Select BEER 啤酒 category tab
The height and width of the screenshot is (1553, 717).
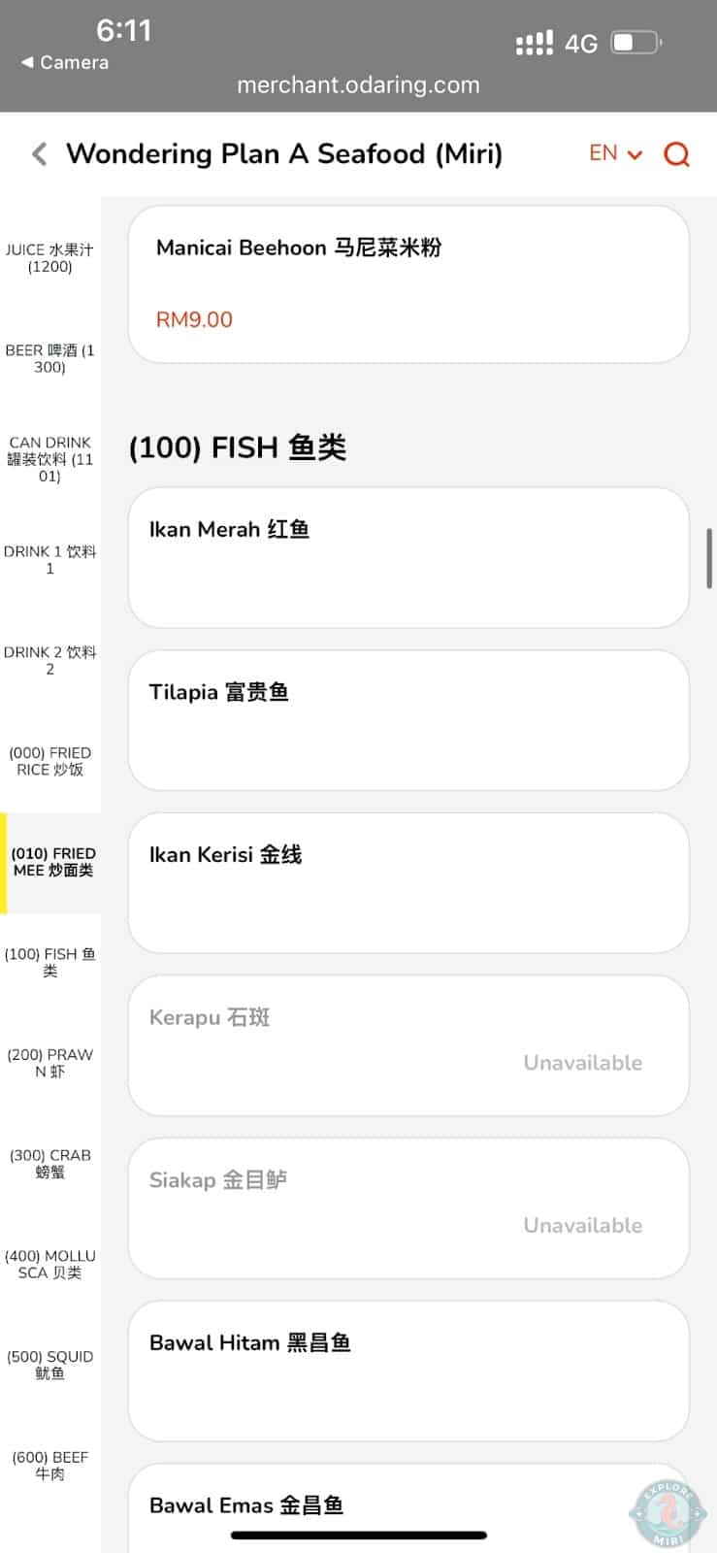[49, 358]
